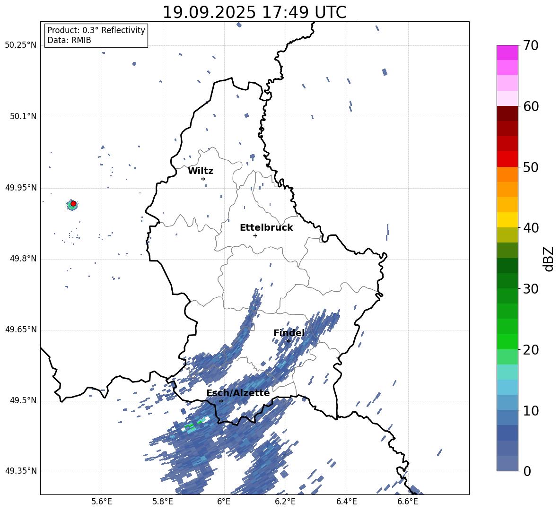This screenshot has height=511, width=560.
Task: Click the bright red swatch just above 50
Action: tap(507, 159)
